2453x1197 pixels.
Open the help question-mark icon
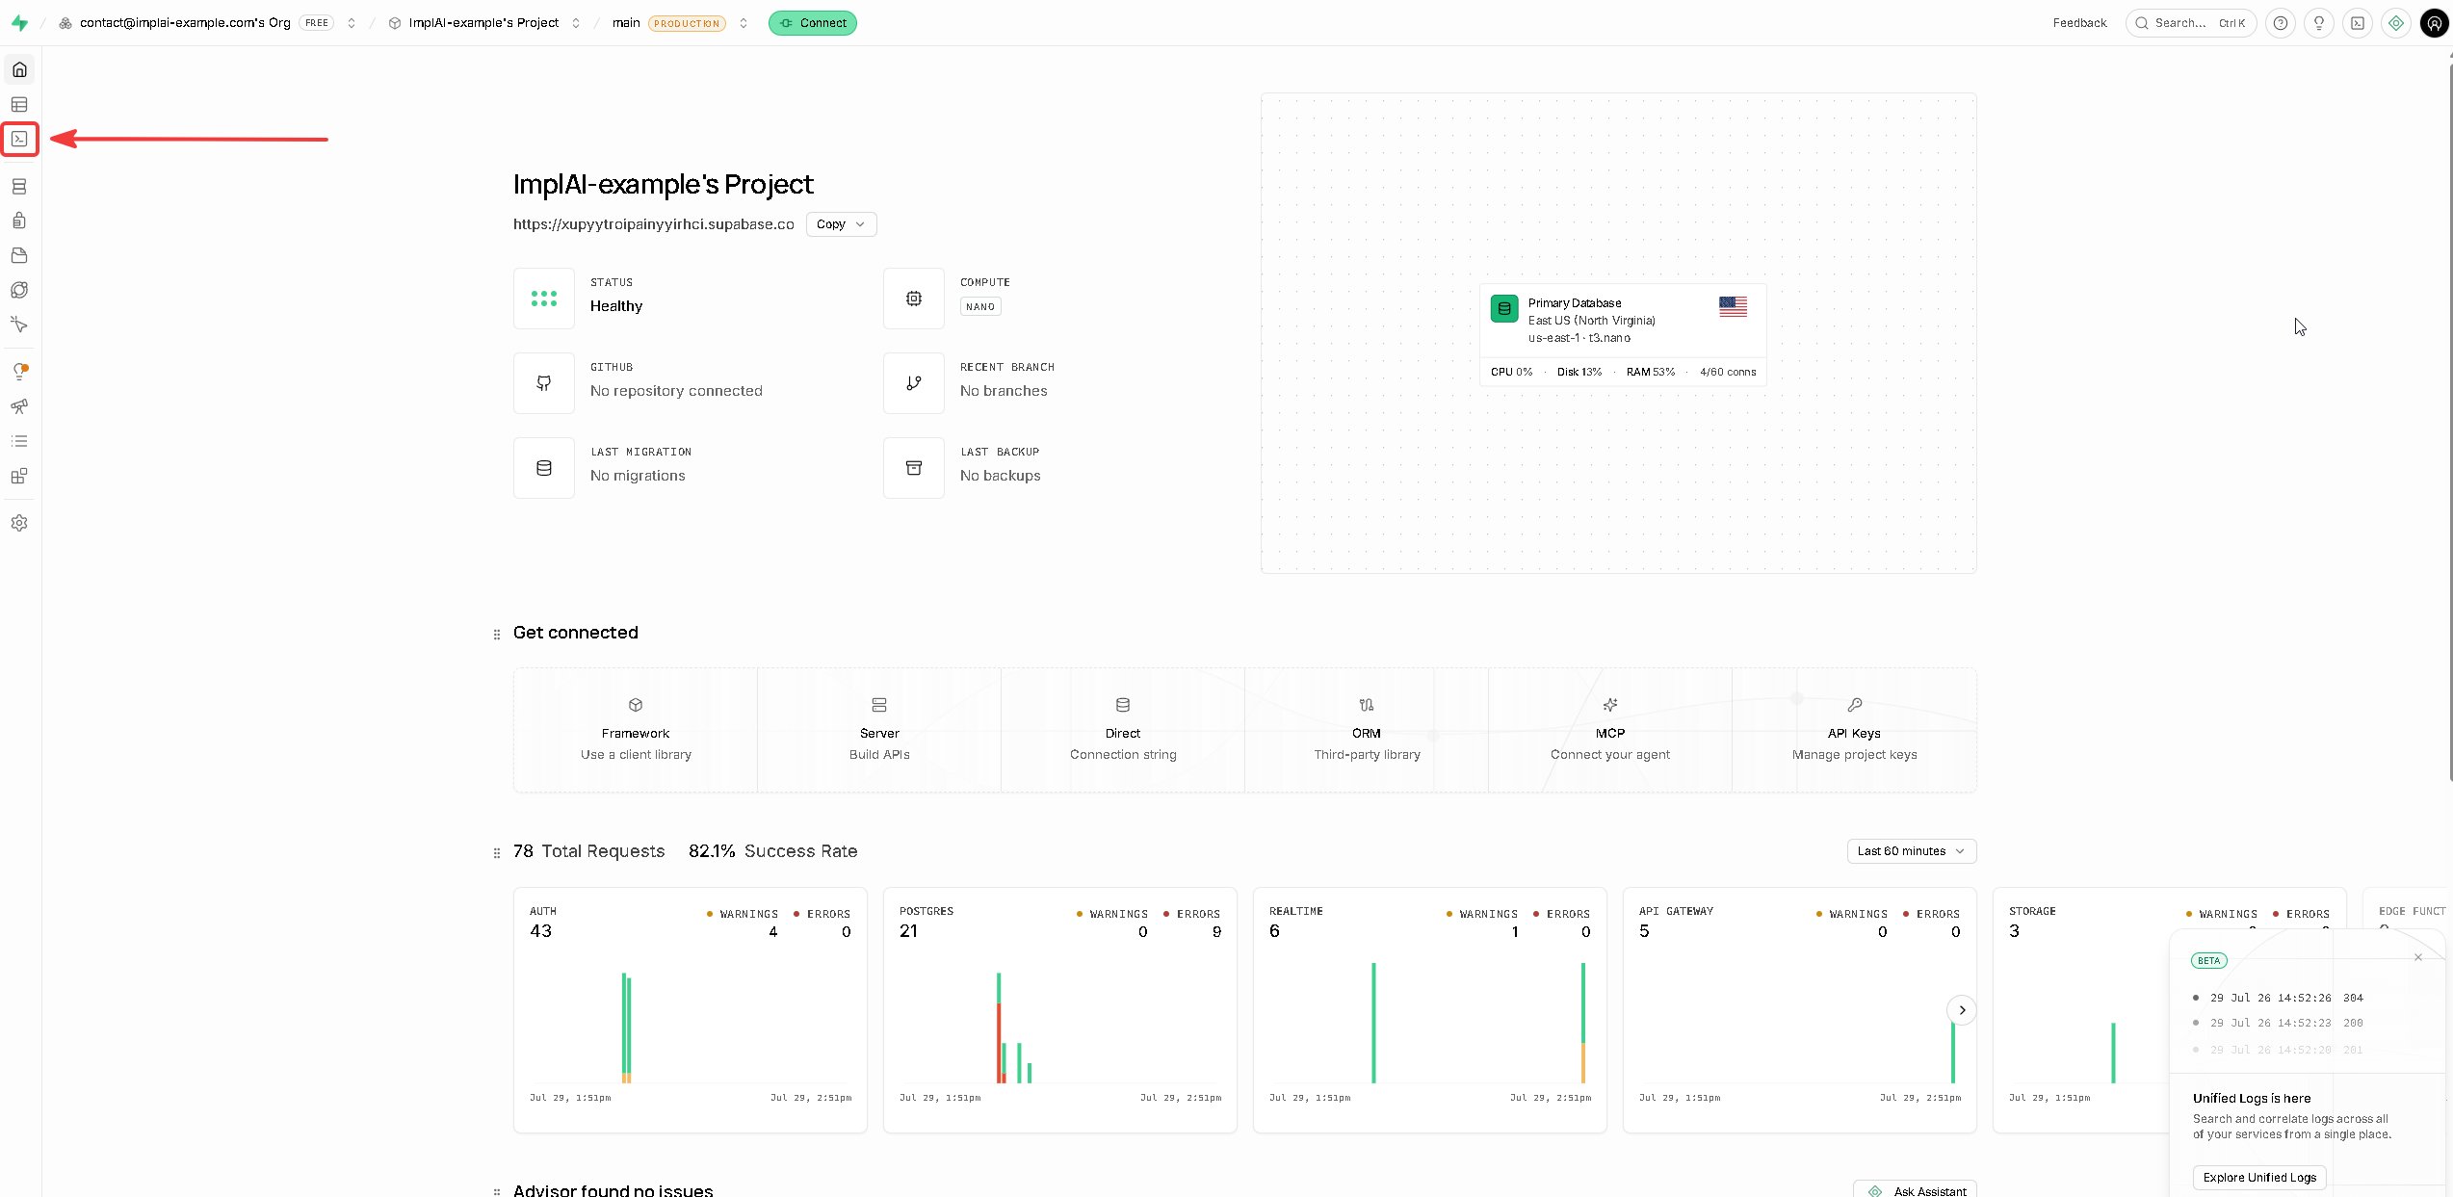click(2281, 23)
